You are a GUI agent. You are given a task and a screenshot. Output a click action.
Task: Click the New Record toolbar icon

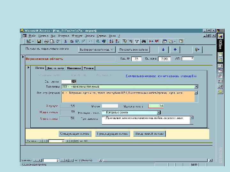click(151, 41)
